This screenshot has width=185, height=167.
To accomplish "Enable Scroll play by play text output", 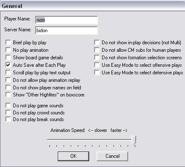I will (x=8, y=73).
